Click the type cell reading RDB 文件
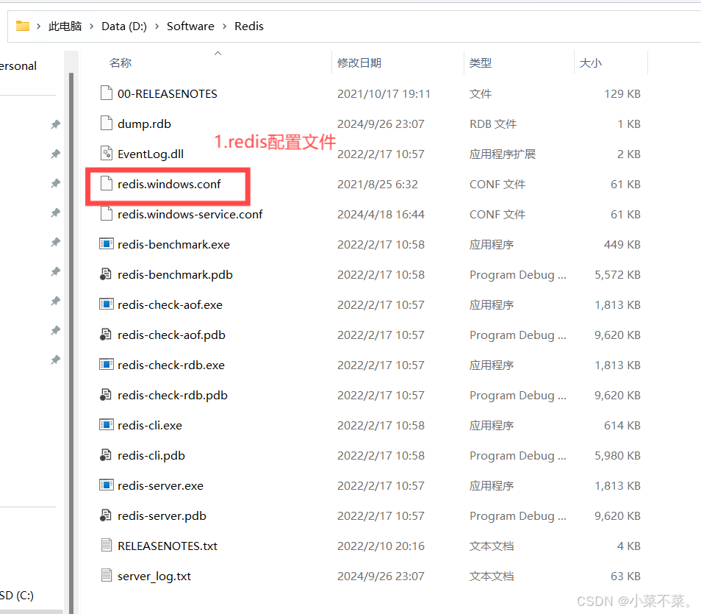Viewport: 701px width, 614px height. coord(492,124)
